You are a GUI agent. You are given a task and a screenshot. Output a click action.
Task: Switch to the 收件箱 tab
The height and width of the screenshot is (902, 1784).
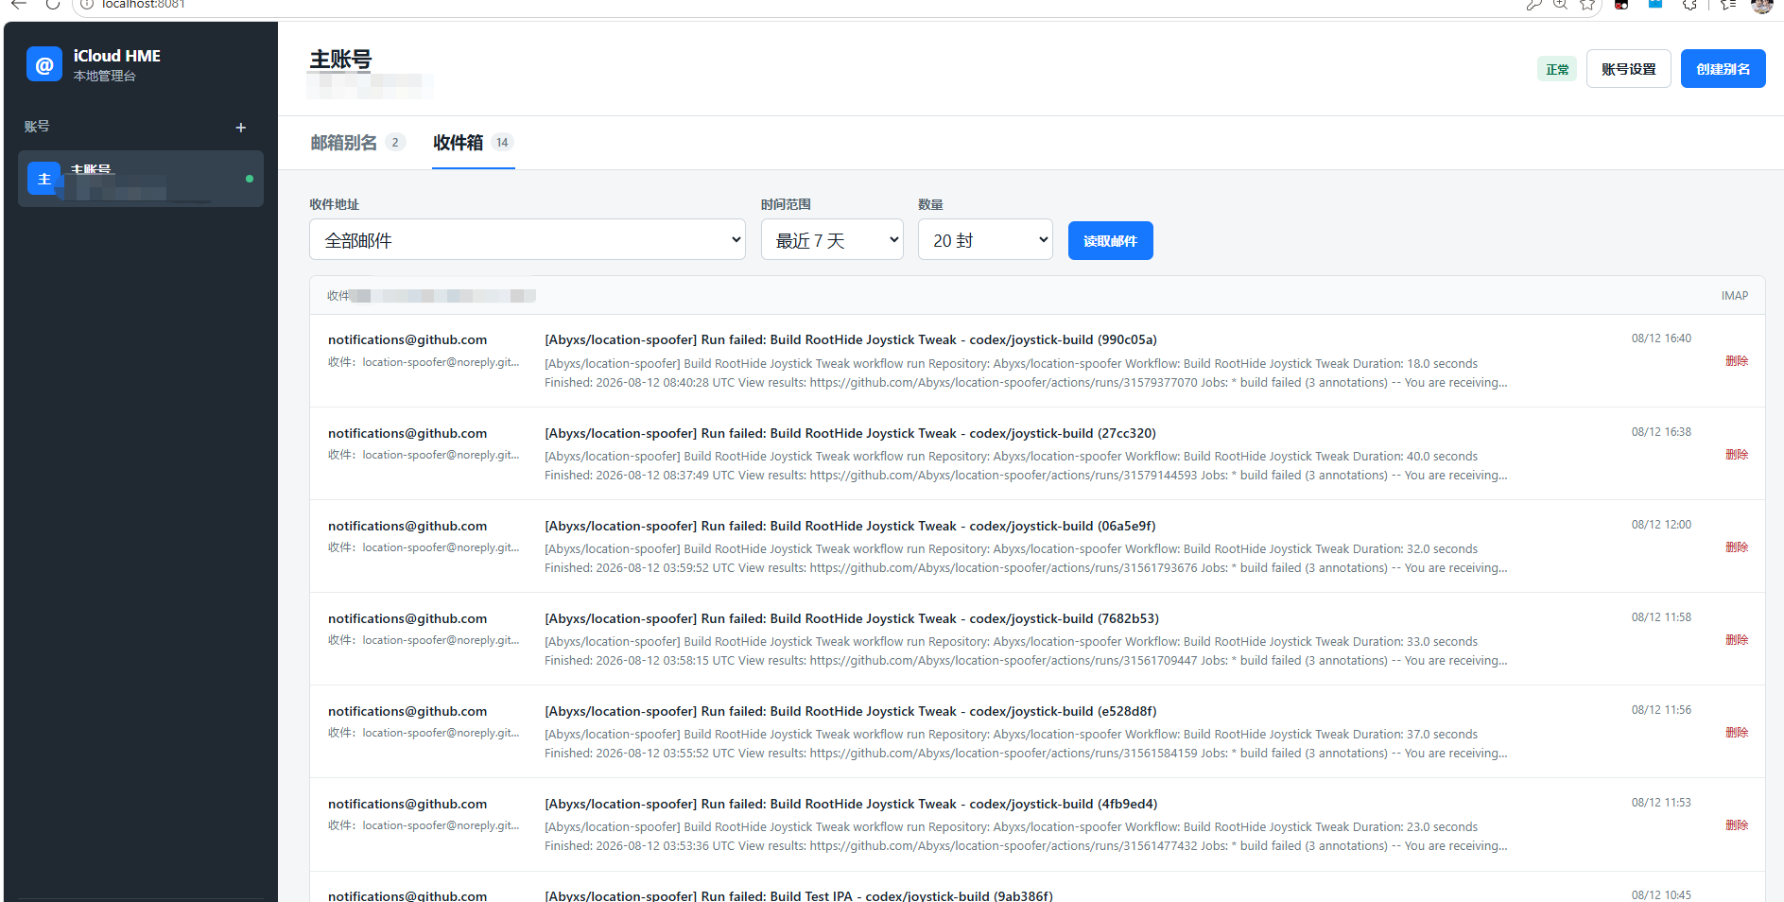click(473, 143)
